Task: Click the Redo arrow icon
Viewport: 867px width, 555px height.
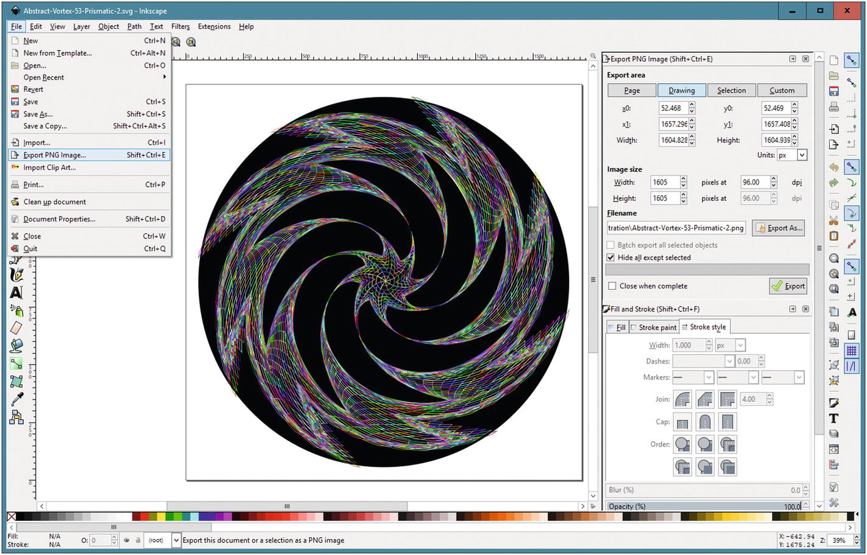Action: (x=834, y=183)
